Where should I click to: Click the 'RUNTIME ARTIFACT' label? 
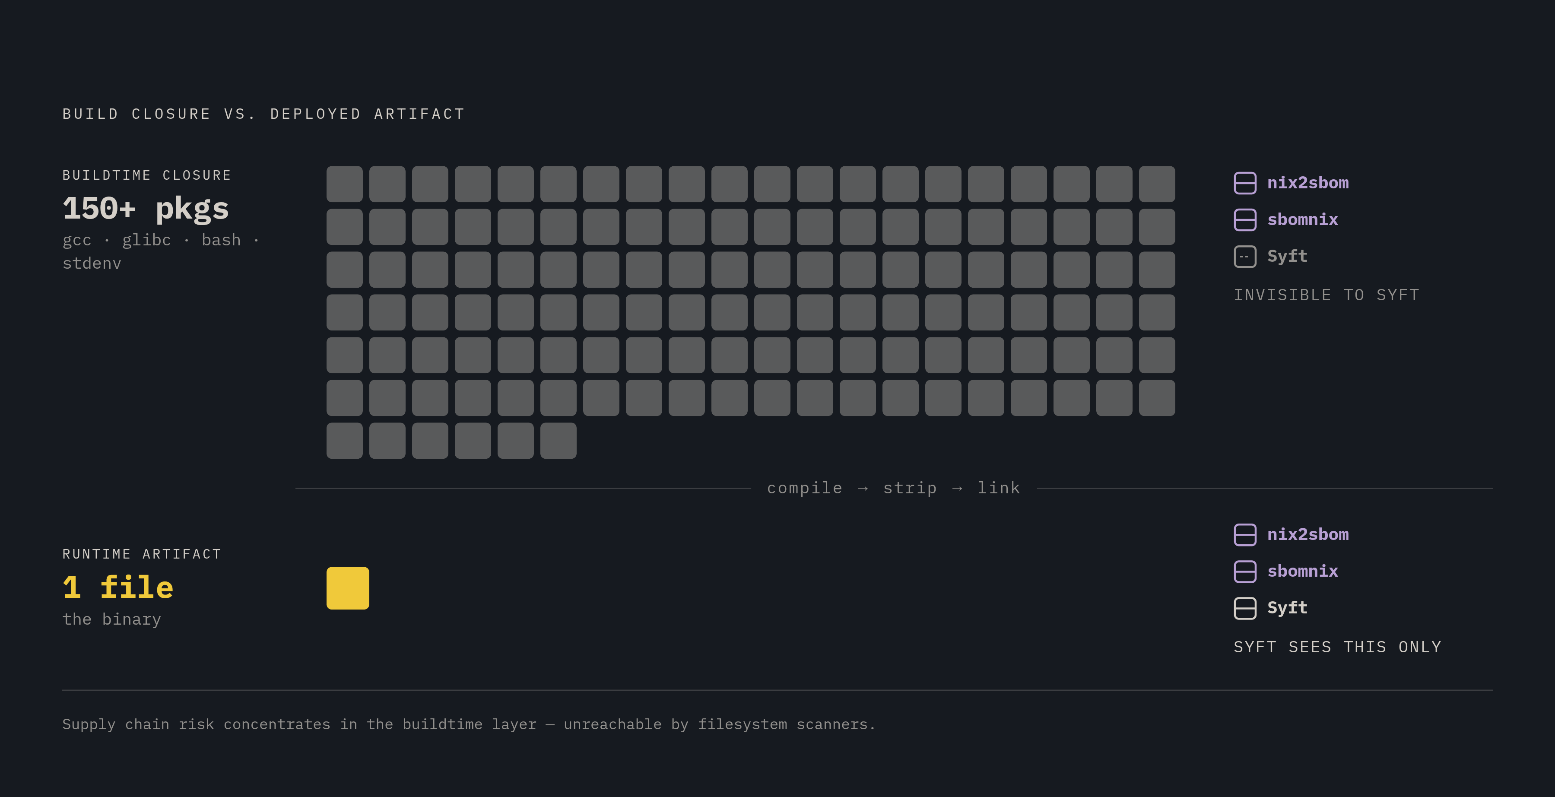[142, 554]
